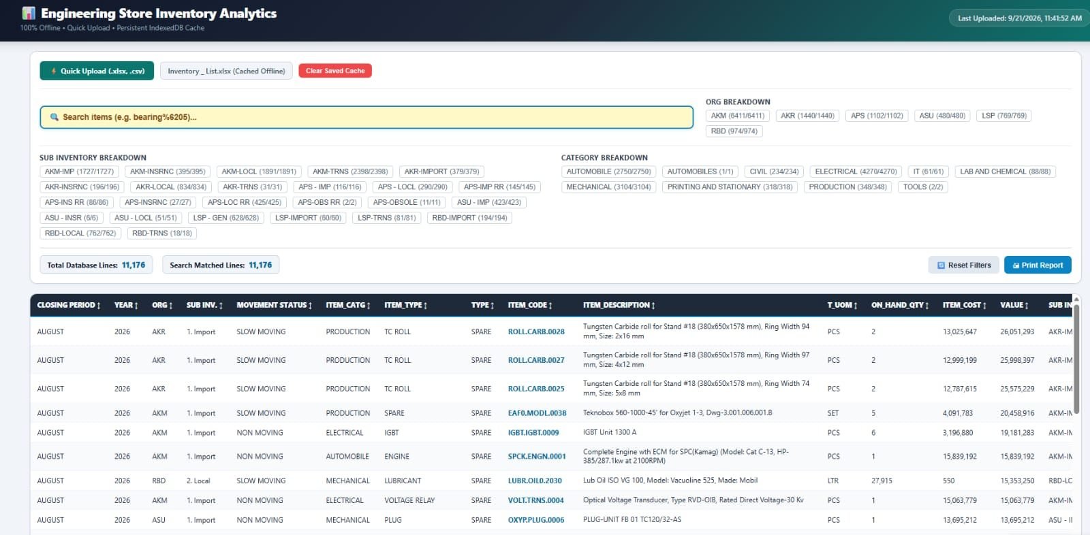
Task: Open item code ROLL.CARB.0025
Action: [x=536, y=389]
